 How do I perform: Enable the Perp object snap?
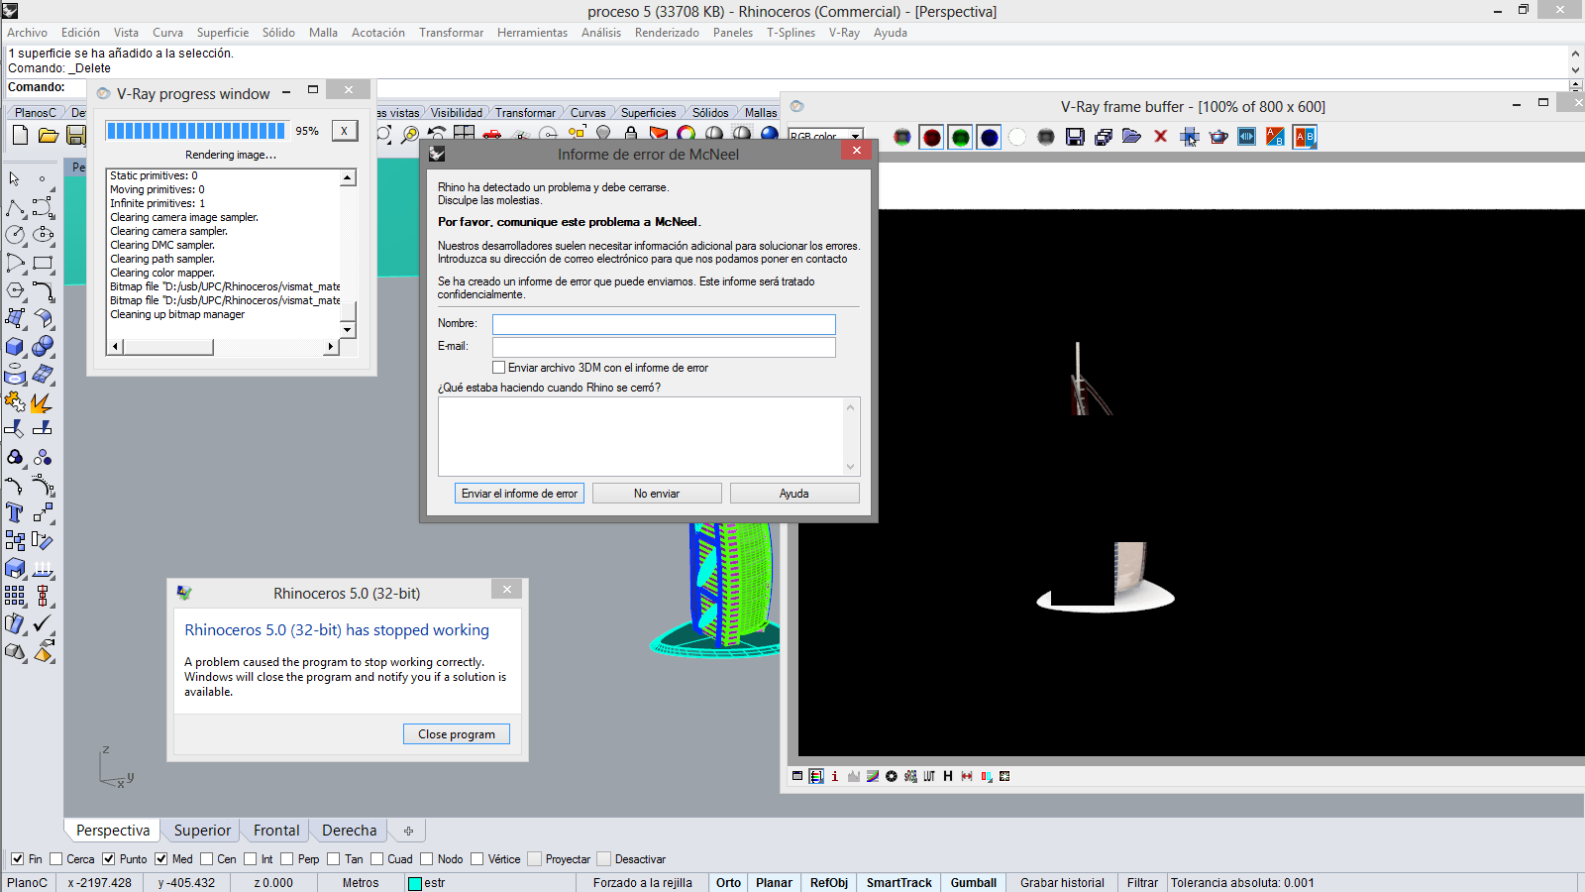click(x=287, y=859)
